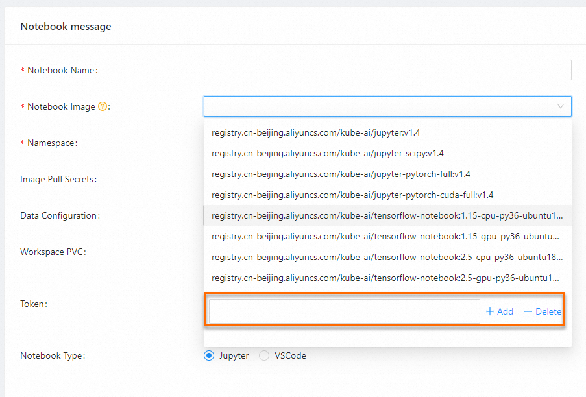Select the Jupyter notebook type radio

[x=209, y=355]
